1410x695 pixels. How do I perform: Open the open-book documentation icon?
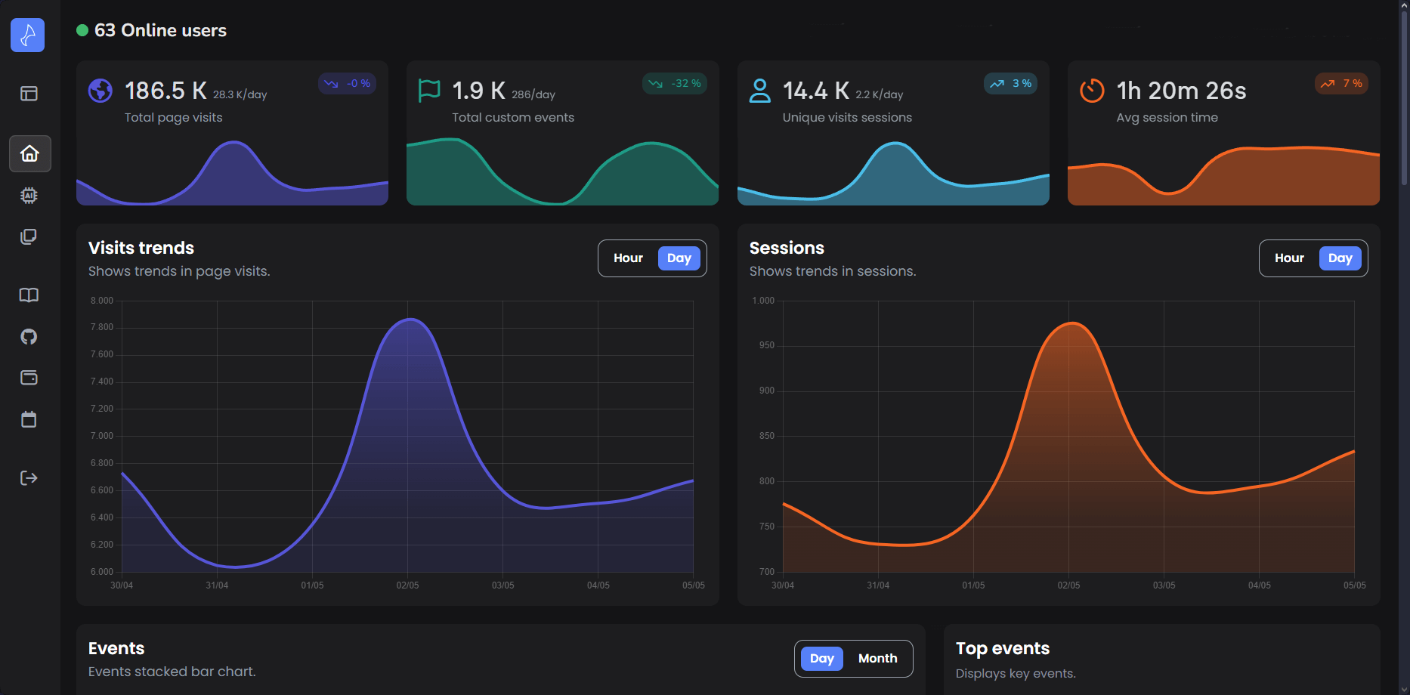[x=29, y=295]
